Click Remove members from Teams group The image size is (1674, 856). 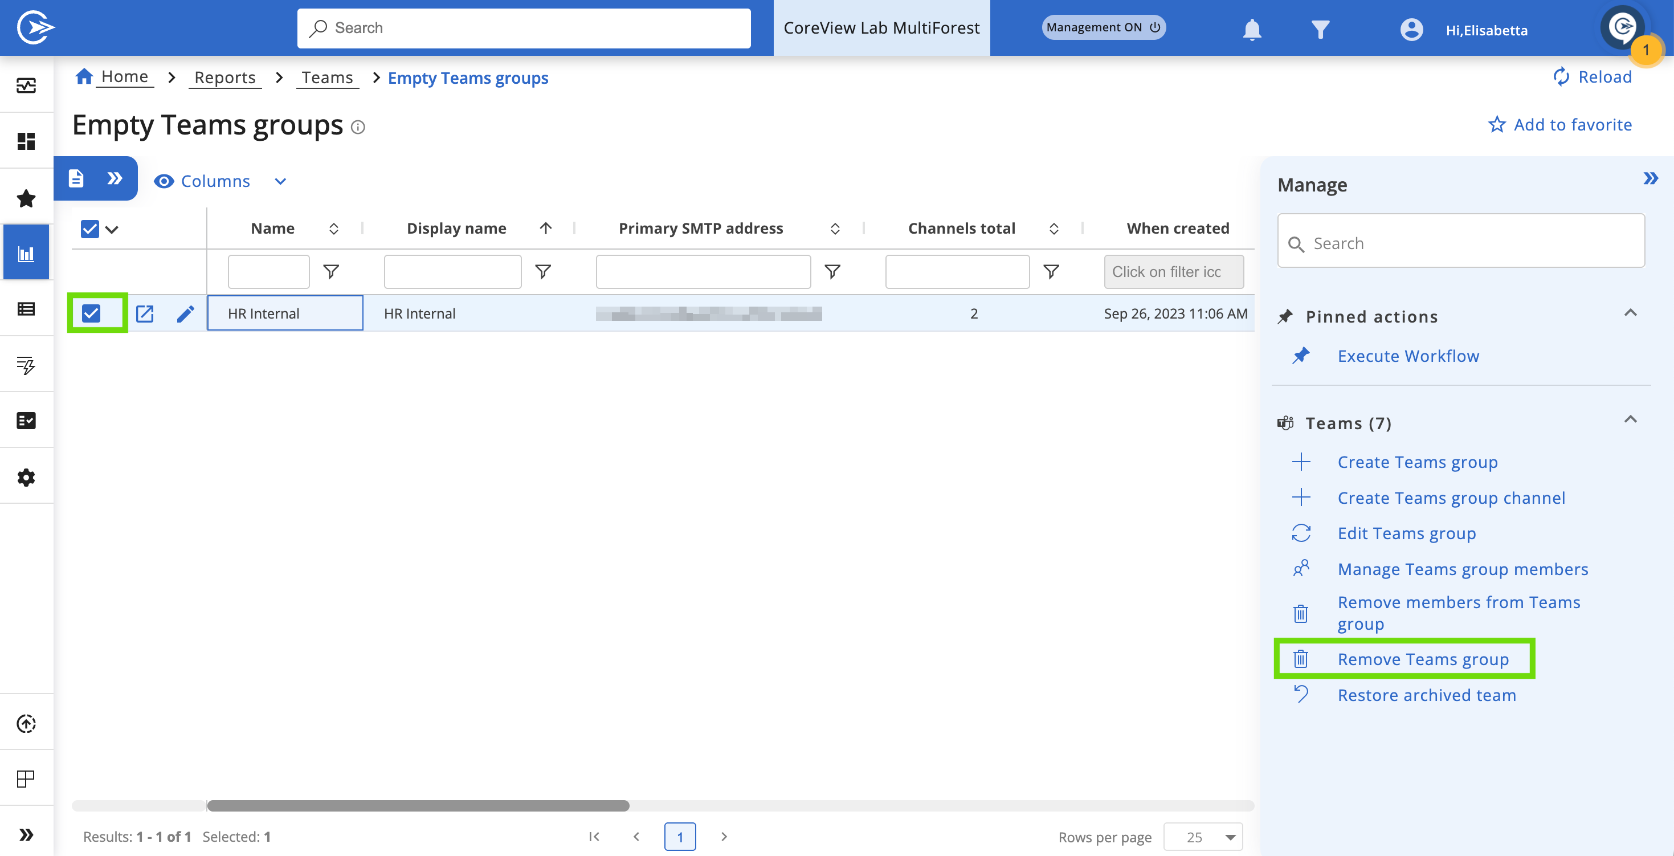click(x=1458, y=613)
